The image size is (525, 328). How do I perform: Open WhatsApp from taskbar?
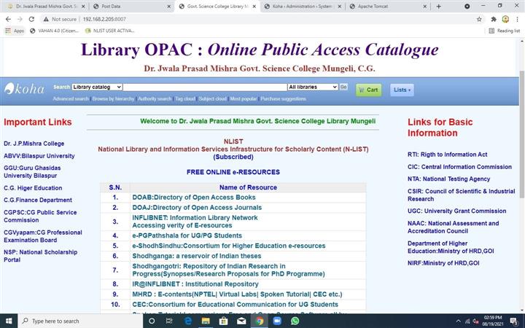pyautogui.click(x=295, y=321)
